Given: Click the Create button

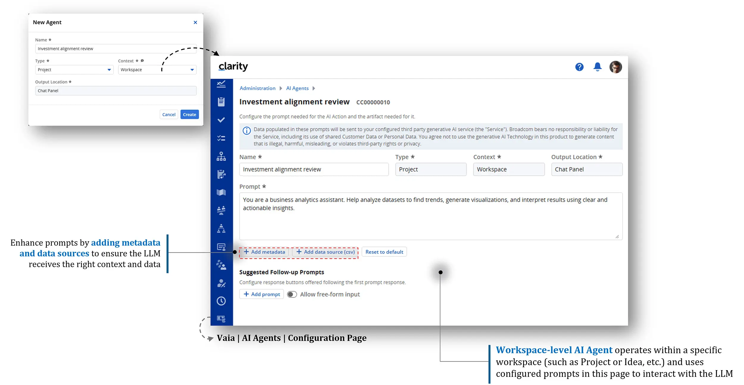Looking at the screenshot, I should click(190, 114).
